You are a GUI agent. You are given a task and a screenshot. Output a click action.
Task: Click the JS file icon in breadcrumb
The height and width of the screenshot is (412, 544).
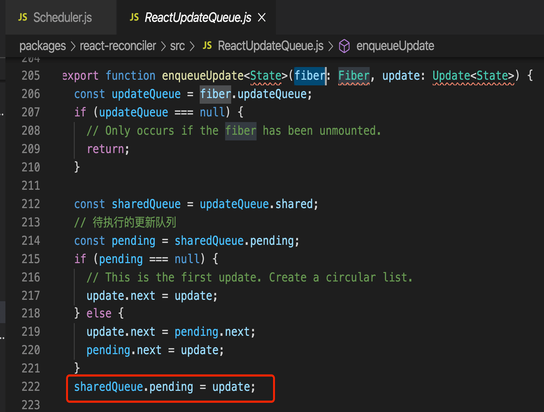[207, 46]
